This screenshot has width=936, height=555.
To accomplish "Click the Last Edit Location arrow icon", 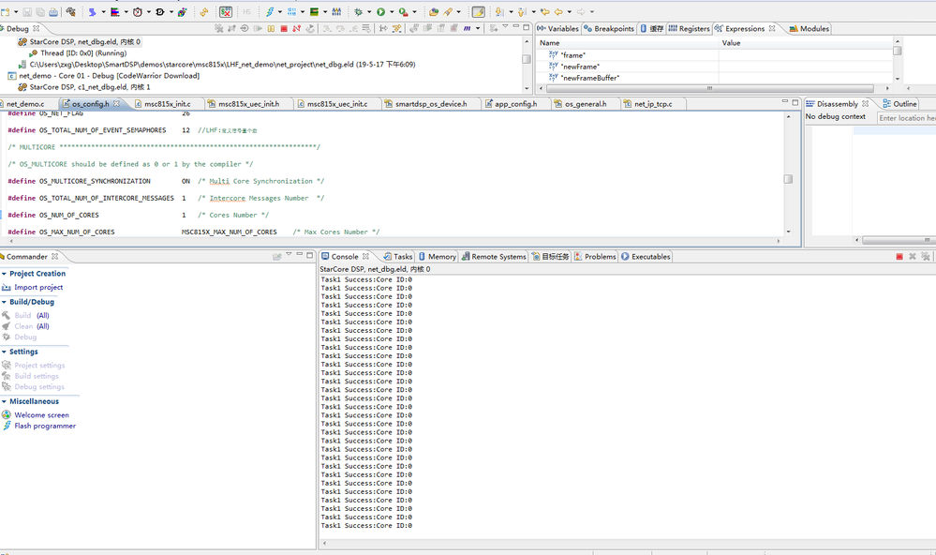I will click(545, 12).
